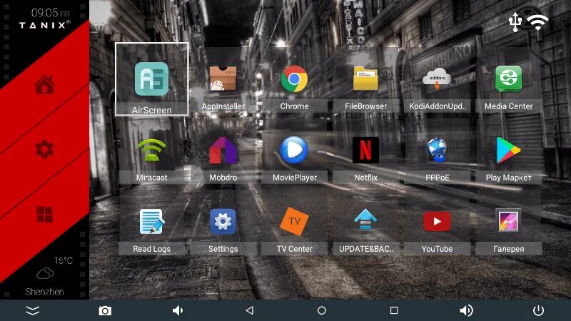Click the USB status icon
The image size is (571, 321).
pyautogui.click(x=515, y=22)
